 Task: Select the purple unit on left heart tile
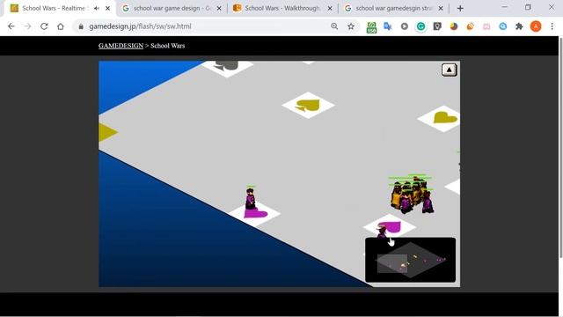click(250, 199)
